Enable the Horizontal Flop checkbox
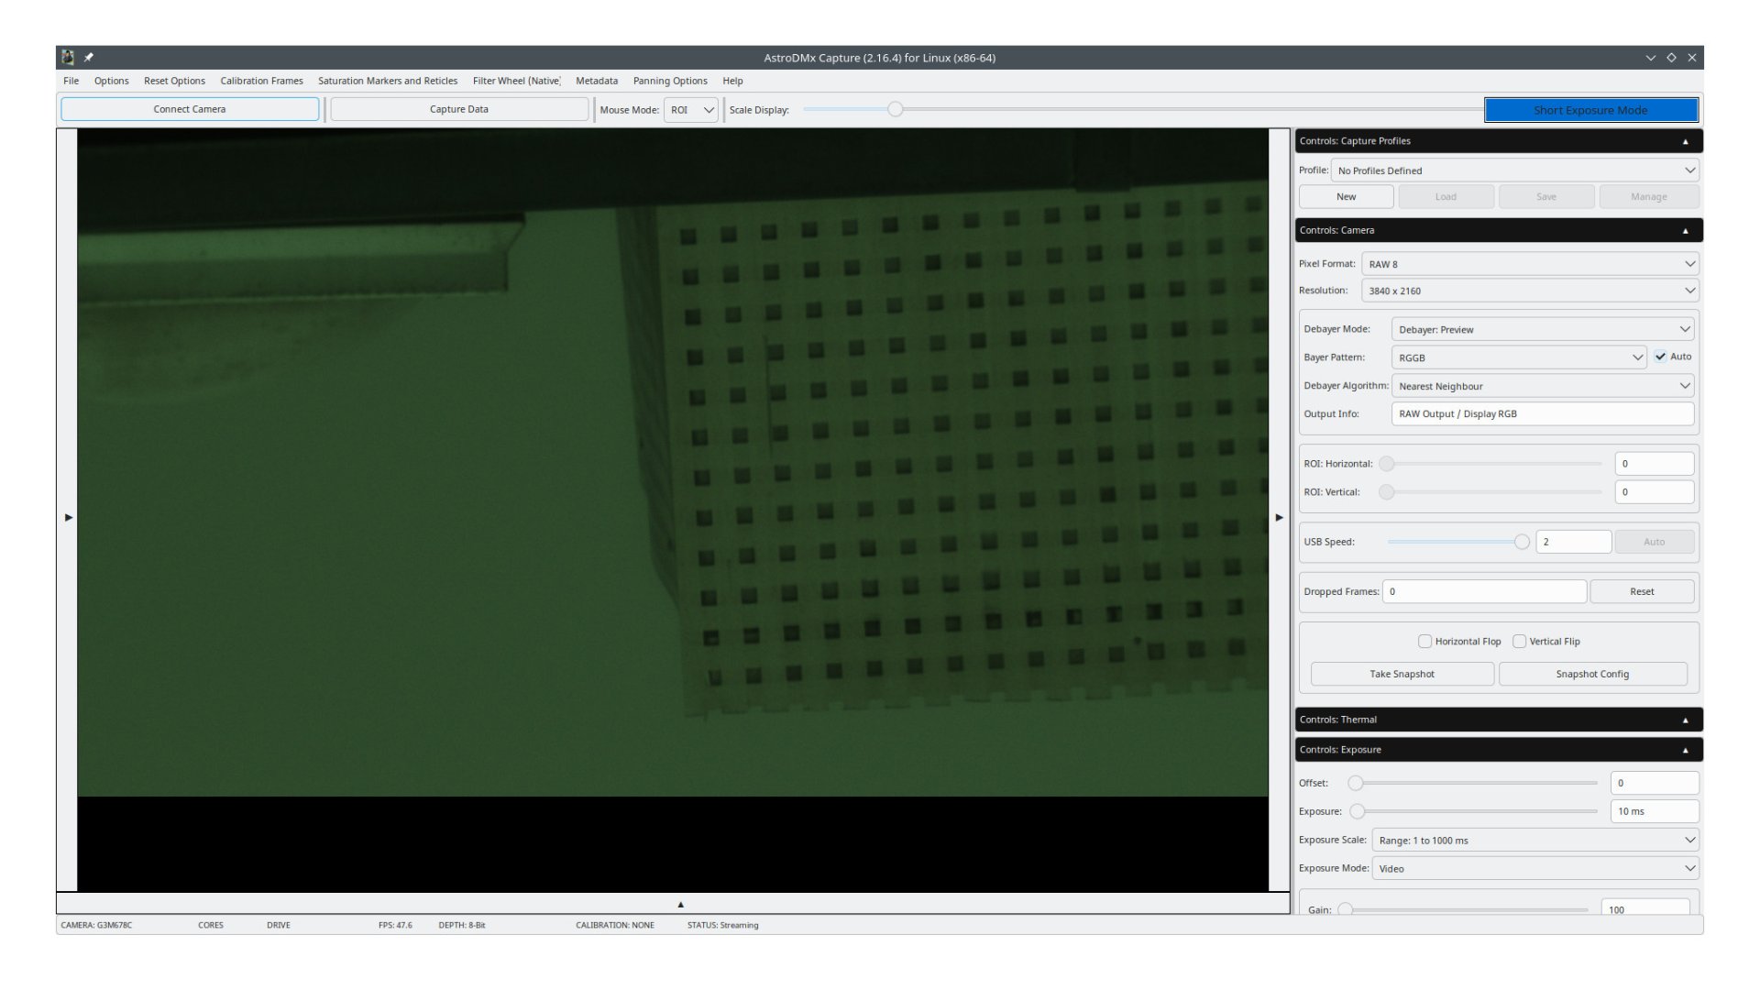 coord(1424,642)
